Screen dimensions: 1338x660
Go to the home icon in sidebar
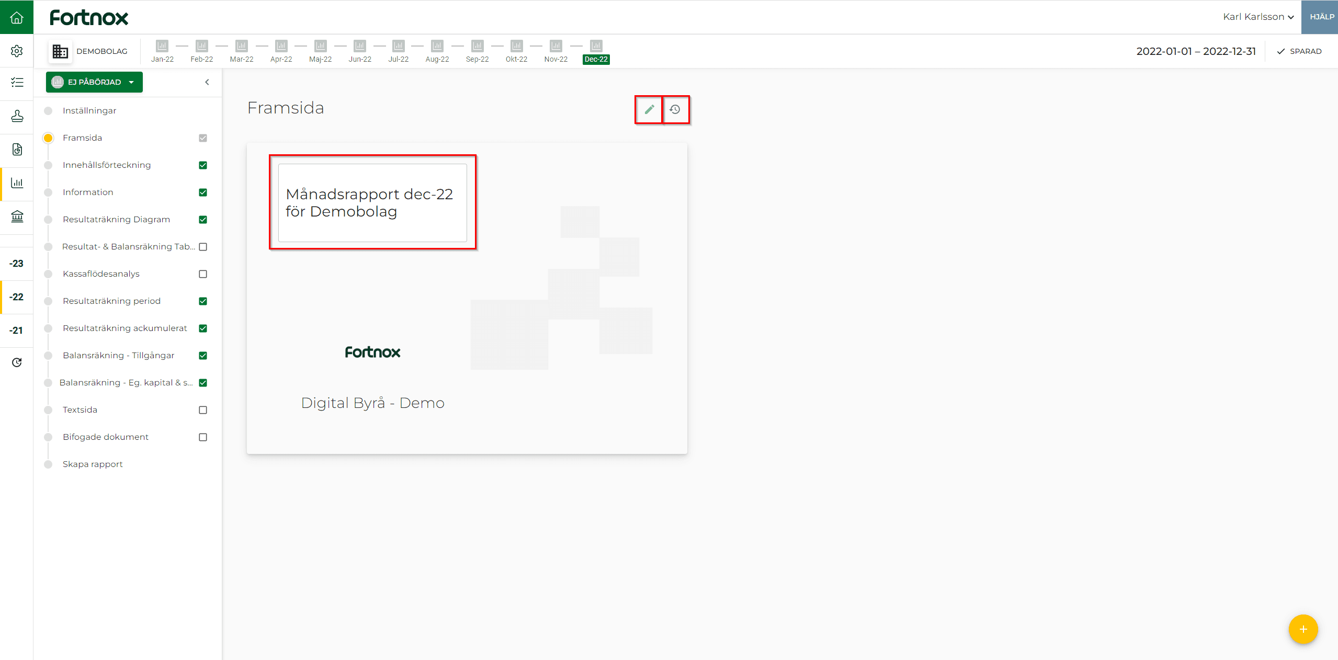click(17, 18)
